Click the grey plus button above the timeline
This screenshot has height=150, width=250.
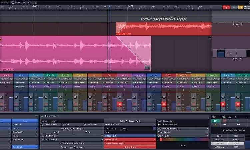234,7
